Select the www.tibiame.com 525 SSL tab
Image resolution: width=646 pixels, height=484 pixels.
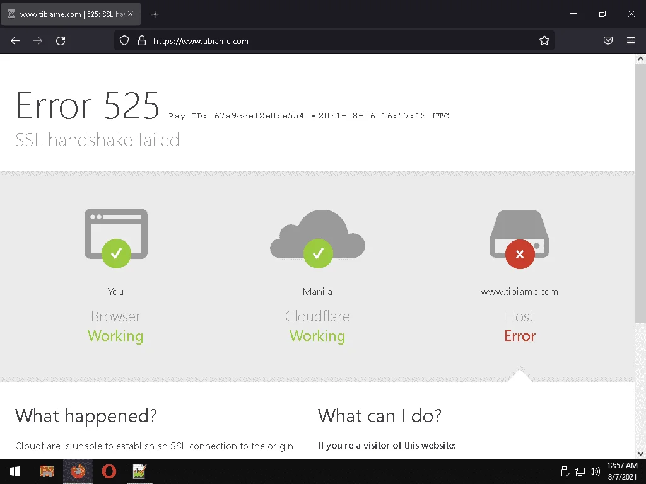[71, 14]
